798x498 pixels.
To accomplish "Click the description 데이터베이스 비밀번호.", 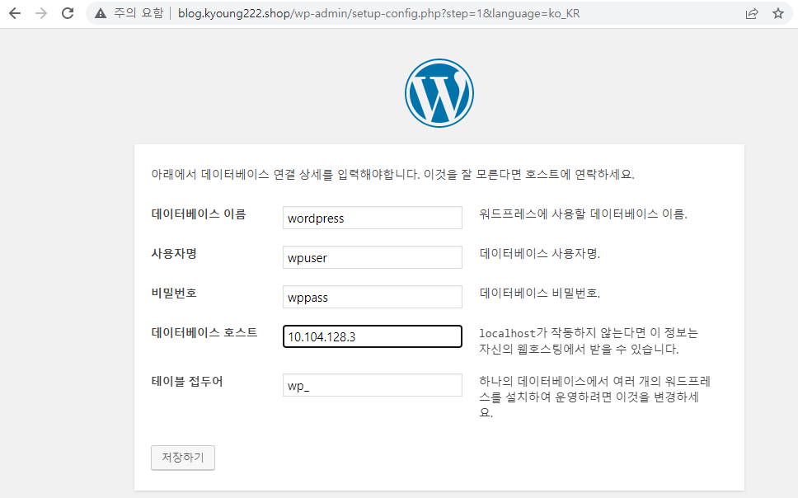I will (540, 294).
